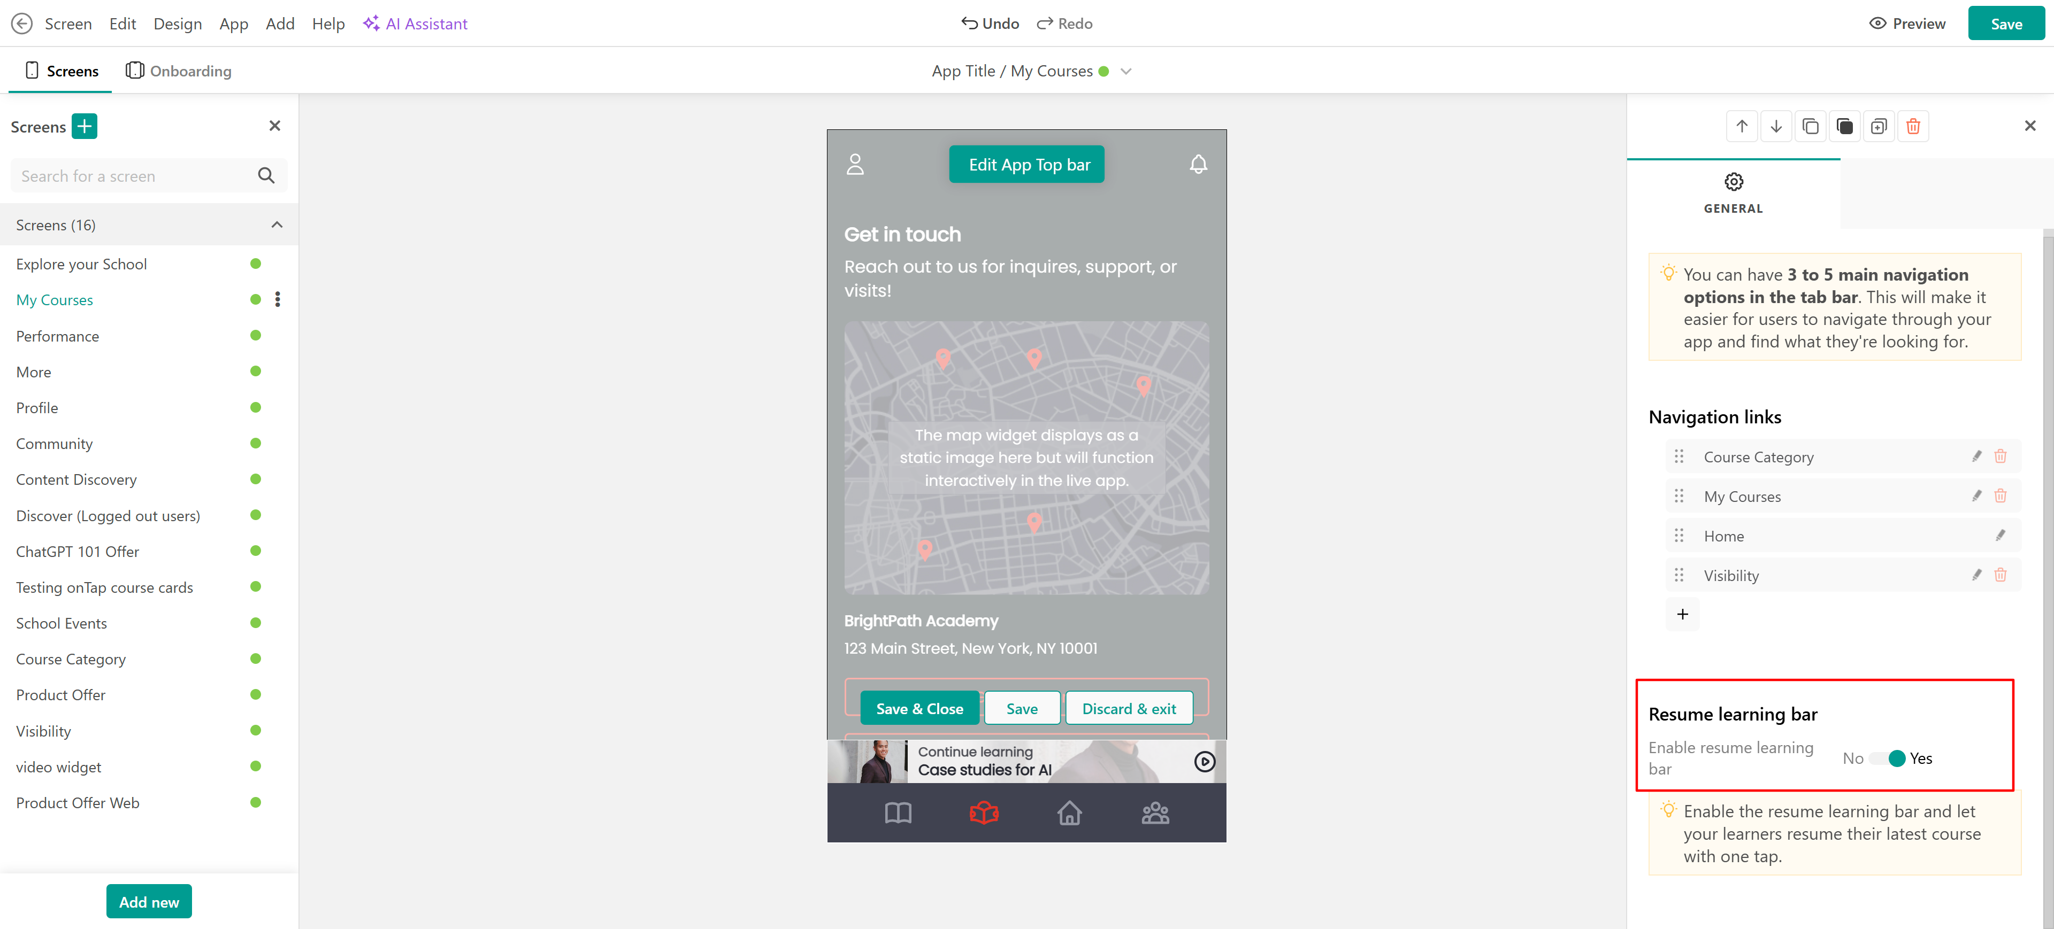Click the home icon in the tab bar

1069,812
